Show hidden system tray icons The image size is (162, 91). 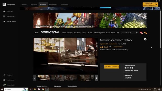point(139,89)
